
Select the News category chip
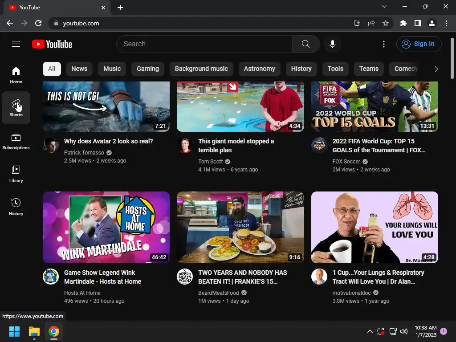(x=79, y=69)
